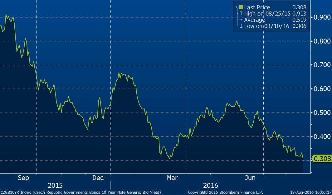Click the Low marker icon in legend

(241, 26)
